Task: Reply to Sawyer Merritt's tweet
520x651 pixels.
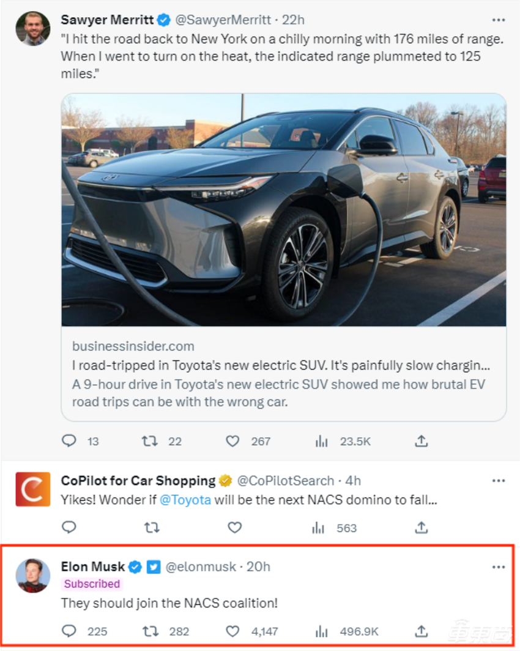Action: pyautogui.click(x=70, y=441)
